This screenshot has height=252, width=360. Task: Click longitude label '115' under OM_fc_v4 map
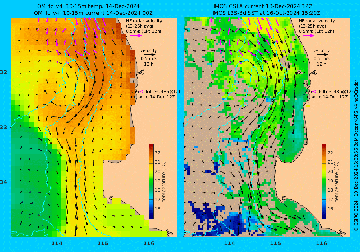(103, 244)
